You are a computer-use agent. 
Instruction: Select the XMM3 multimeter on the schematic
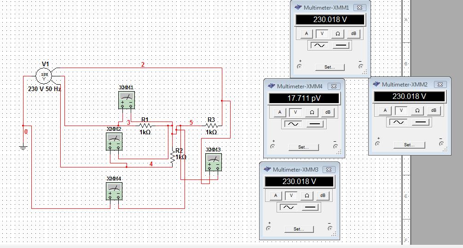pyautogui.click(x=213, y=162)
